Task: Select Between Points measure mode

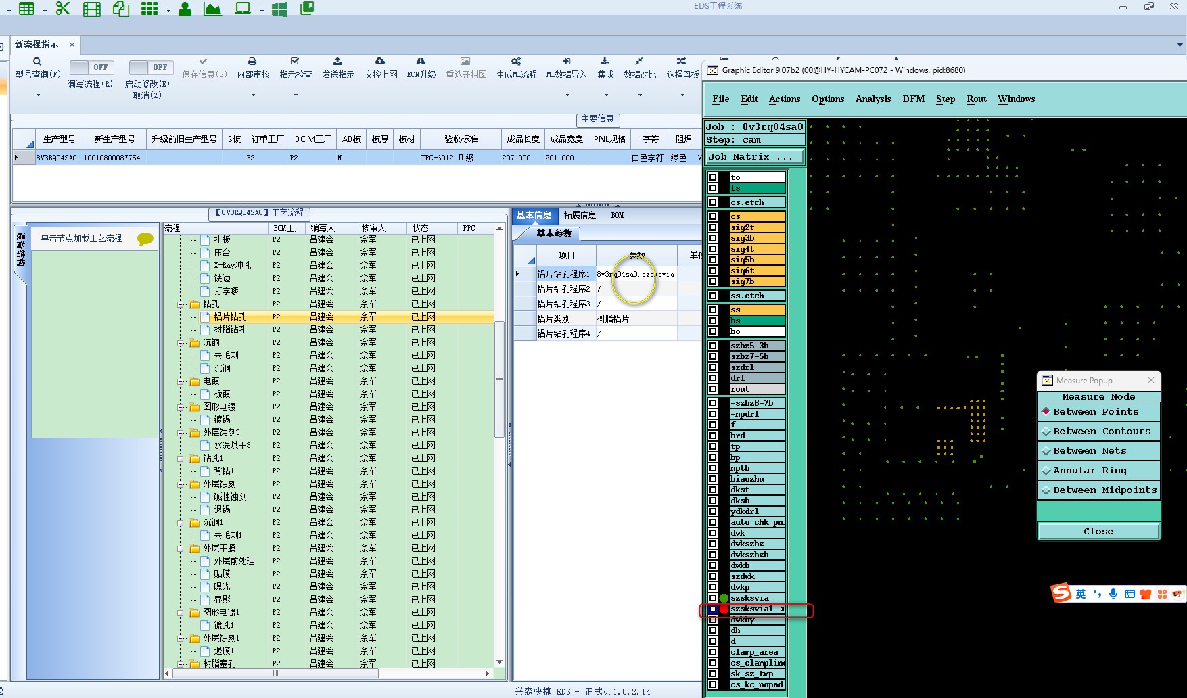Action: (1098, 411)
